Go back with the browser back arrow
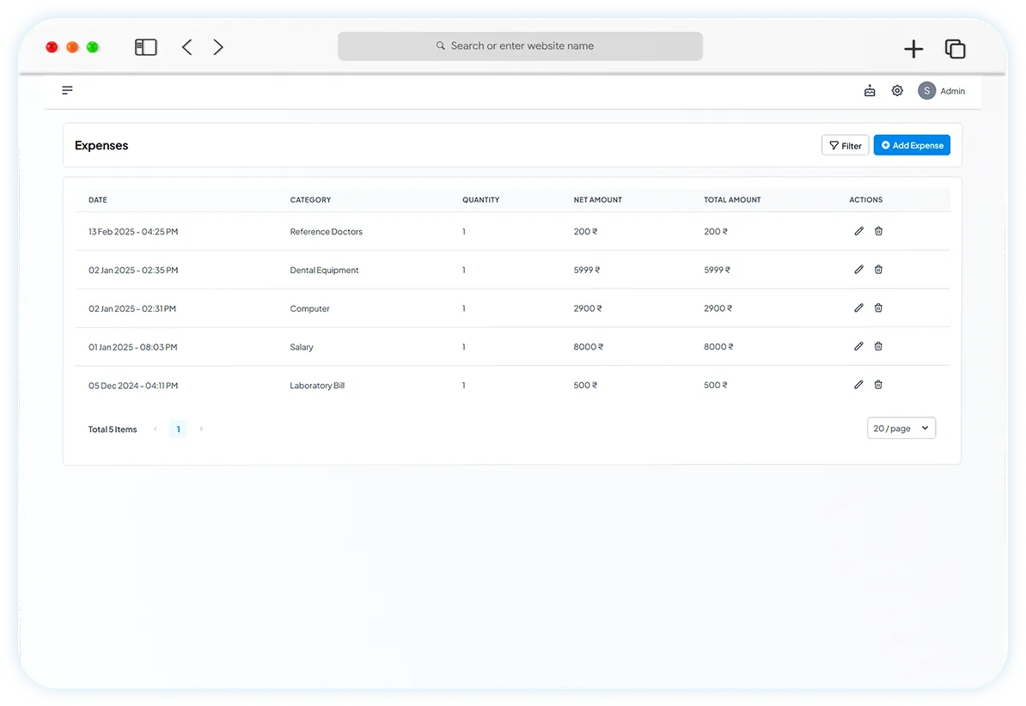The width and height of the screenshot is (1026, 706). 187,47
